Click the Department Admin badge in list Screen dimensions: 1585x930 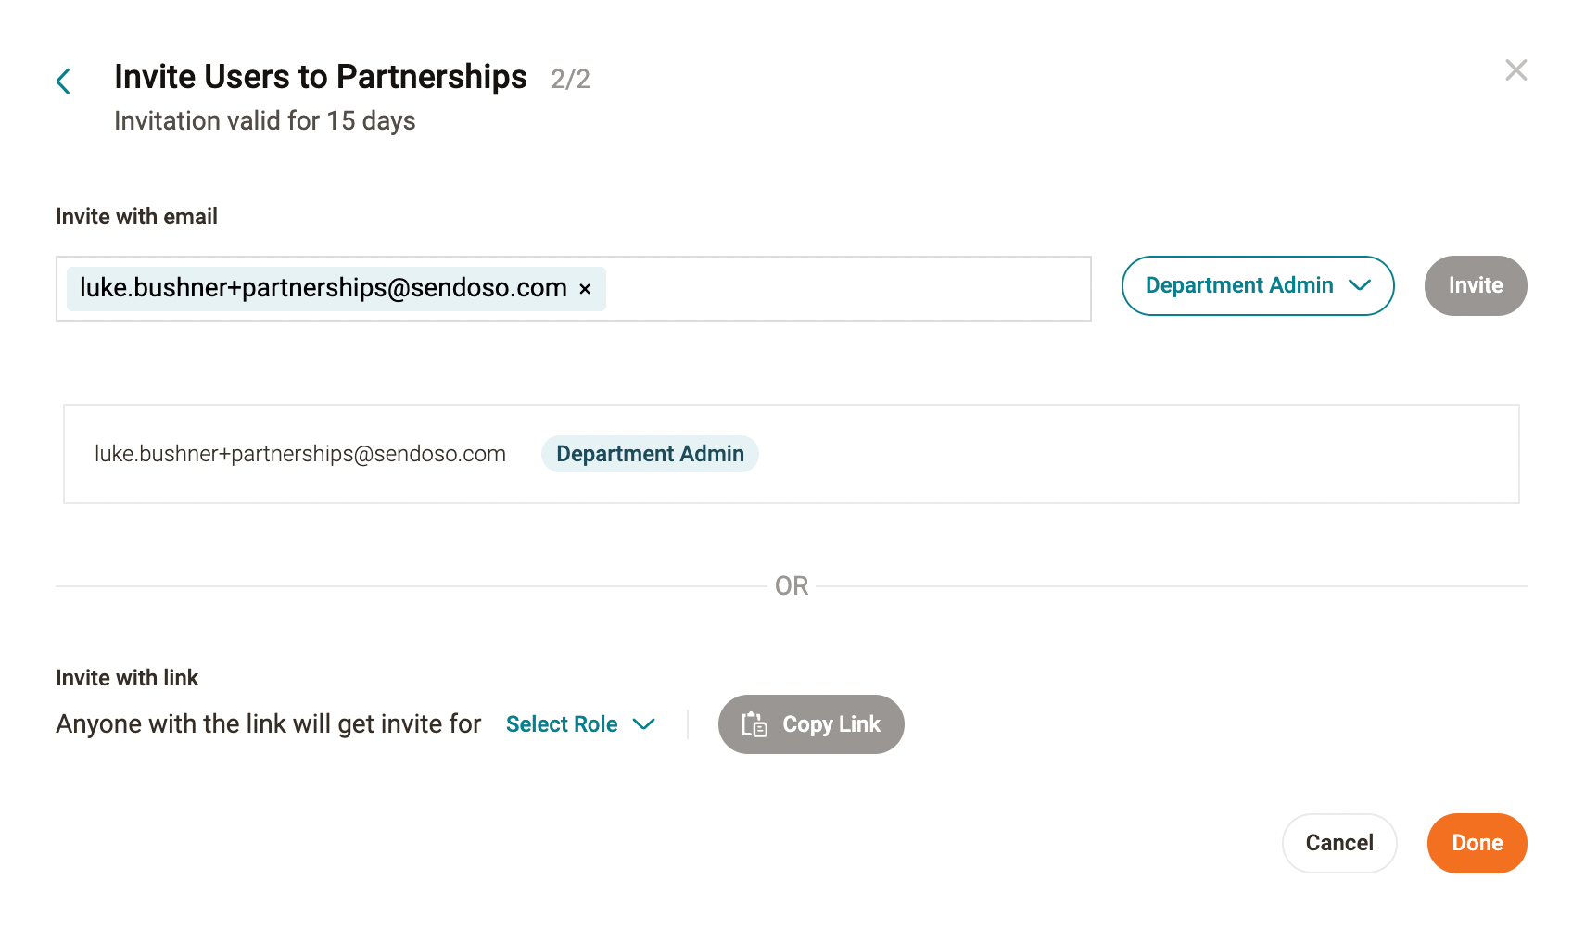(650, 454)
